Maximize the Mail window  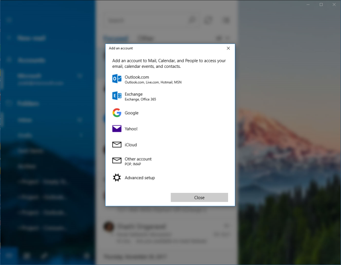(321, 5)
